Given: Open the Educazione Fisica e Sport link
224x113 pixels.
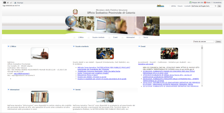Looking at the screenshot, I should click(x=88, y=75).
